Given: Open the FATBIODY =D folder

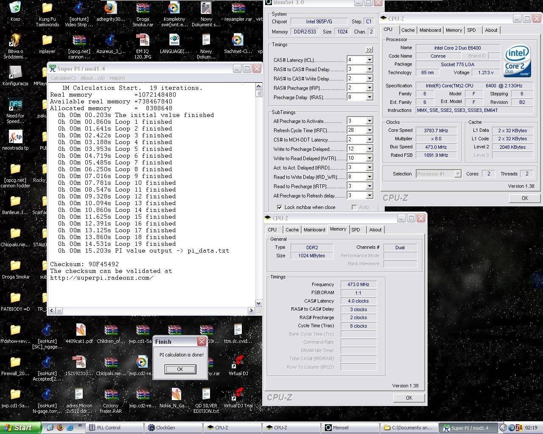Looking at the screenshot, I should point(15,298).
